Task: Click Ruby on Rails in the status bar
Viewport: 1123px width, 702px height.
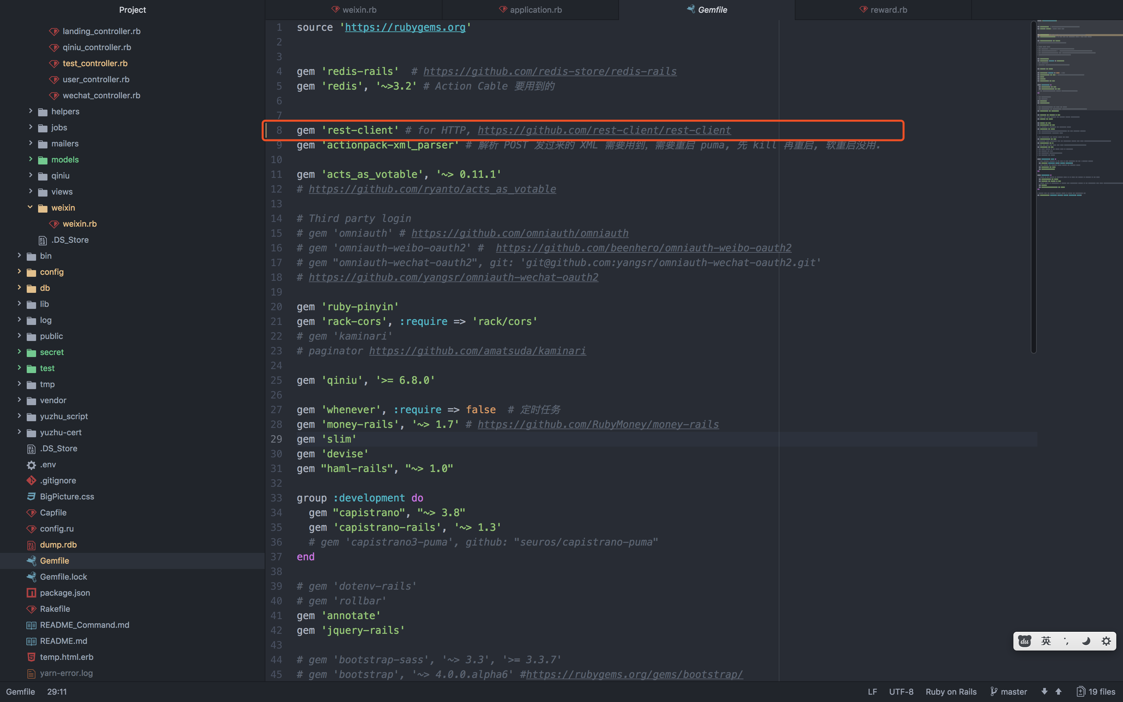Action: 951,692
